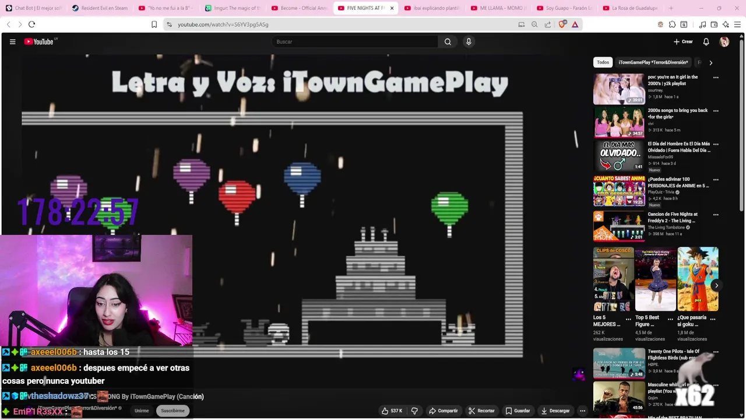Go forward with the browser forward arrow
This screenshot has height=420, width=746.
pyautogui.click(x=20, y=24)
